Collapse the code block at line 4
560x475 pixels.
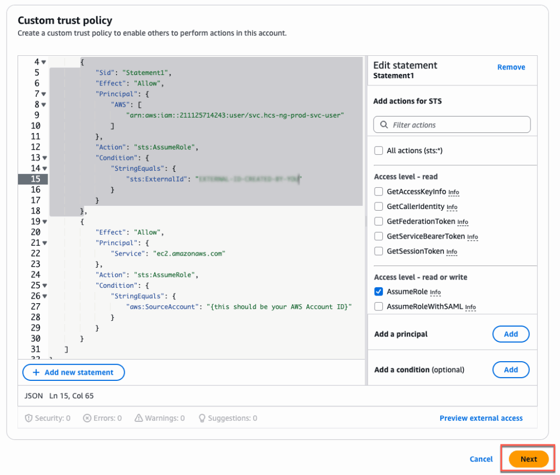point(44,62)
